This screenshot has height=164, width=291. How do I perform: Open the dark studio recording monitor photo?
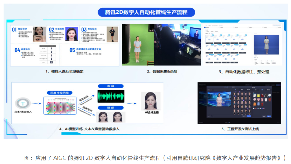coord(177,45)
